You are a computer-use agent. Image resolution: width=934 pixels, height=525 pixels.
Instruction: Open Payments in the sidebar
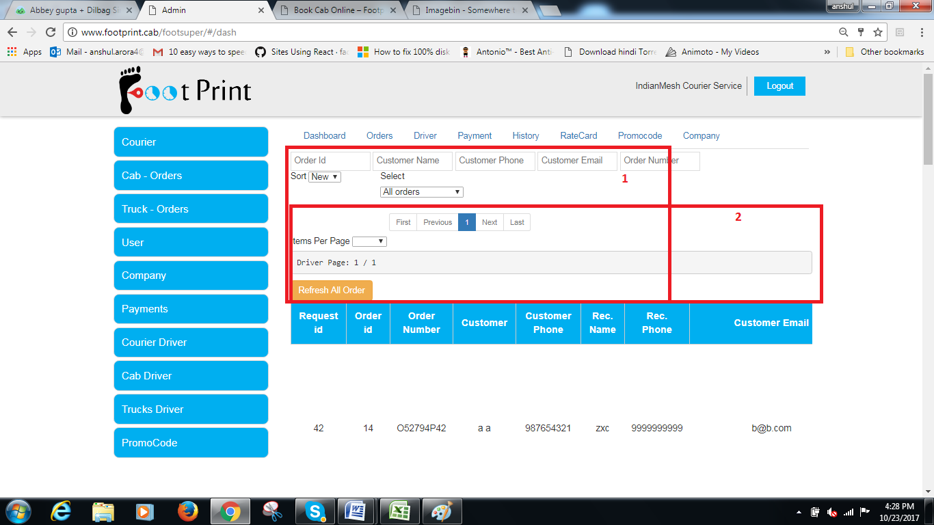click(x=191, y=309)
